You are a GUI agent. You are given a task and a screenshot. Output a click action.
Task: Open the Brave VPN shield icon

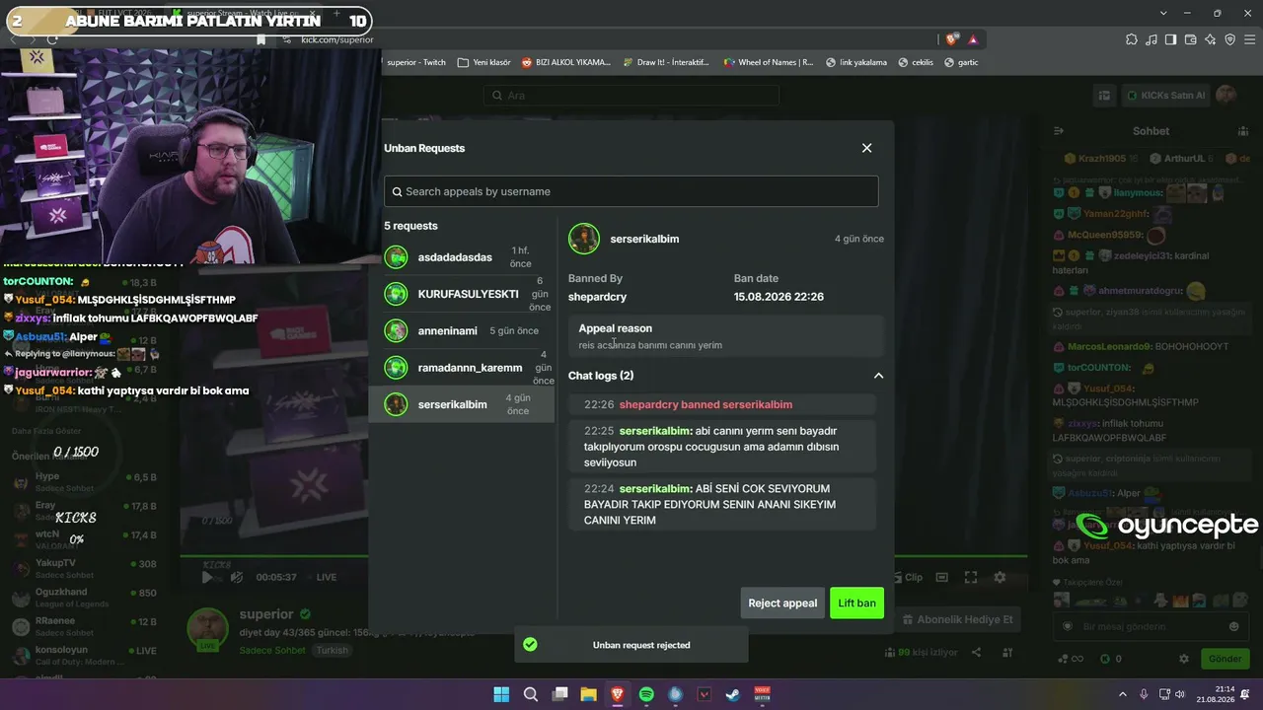point(1230,39)
